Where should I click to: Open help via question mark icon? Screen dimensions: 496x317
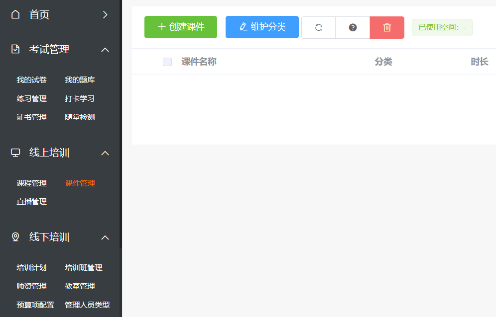coord(353,27)
